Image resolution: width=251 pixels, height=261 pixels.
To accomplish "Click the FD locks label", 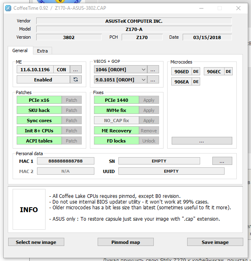I will (116, 140).
